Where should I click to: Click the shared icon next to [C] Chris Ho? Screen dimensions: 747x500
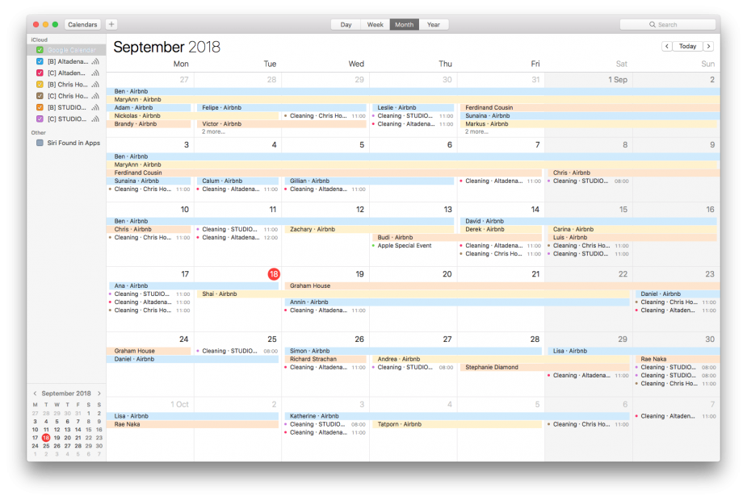pos(95,96)
